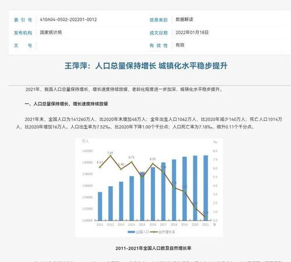Image resolution: width=291 pixels, height=262 pixels.
Task: Click the 130000 axis value
Action: click(87, 221)
